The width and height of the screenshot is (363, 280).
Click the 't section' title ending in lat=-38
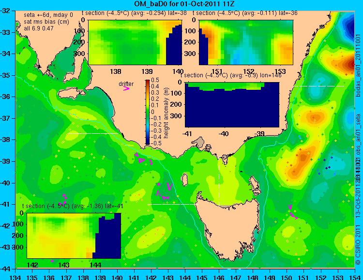coord(134,13)
